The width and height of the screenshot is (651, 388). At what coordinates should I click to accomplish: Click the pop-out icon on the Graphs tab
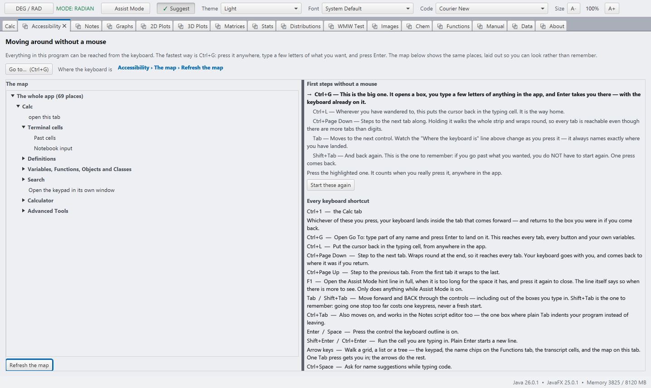[110, 26]
